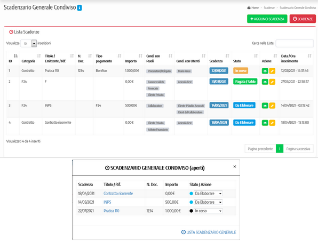The height and width of the screenshot is (241, 318).
Task: Sort table by ID column icon
Action: point(15,56)
